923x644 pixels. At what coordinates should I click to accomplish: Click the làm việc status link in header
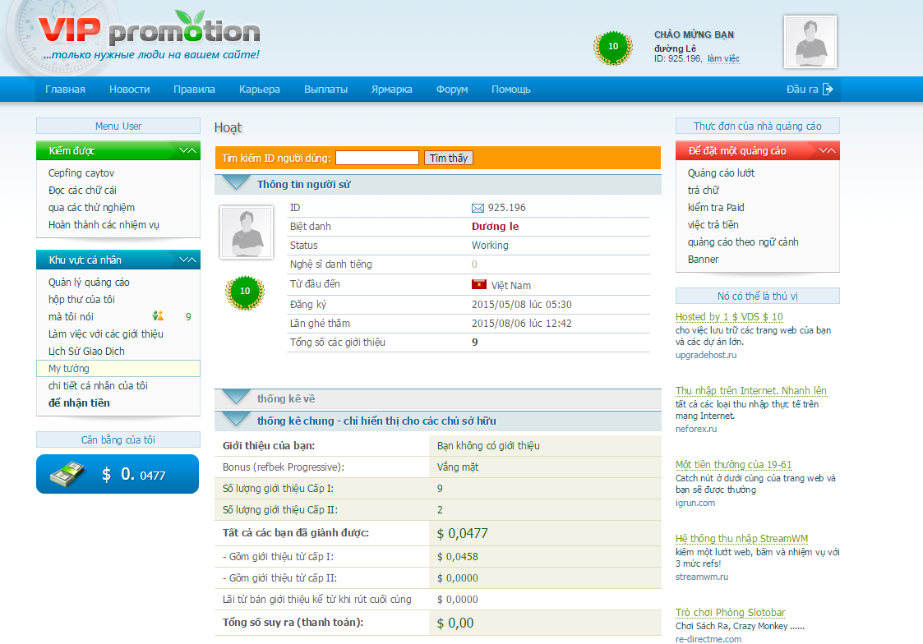tap(723, 59)
